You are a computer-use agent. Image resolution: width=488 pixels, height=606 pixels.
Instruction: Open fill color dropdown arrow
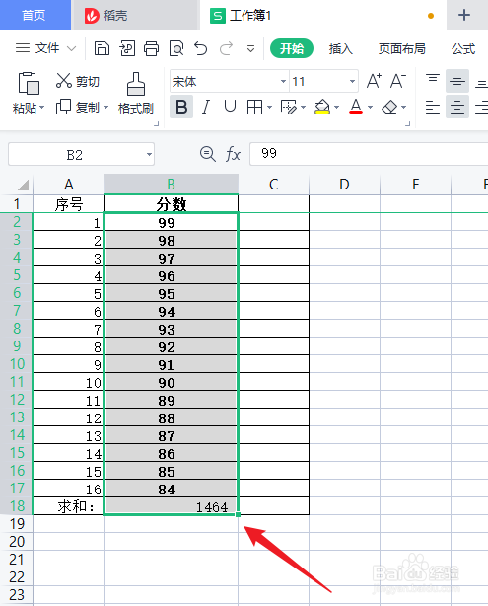pyautogui.click(x=336, y=107)
